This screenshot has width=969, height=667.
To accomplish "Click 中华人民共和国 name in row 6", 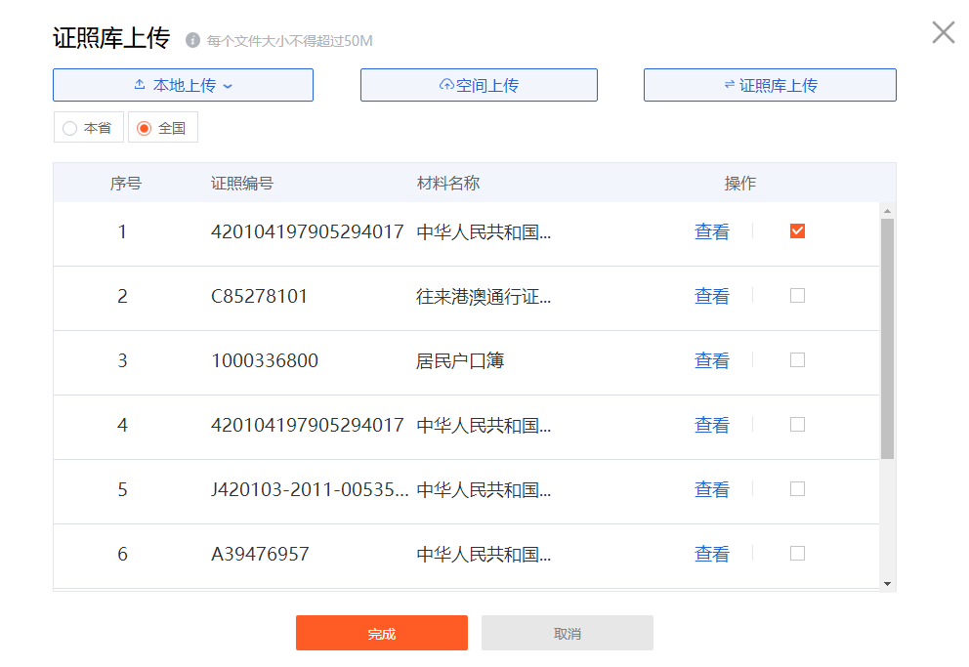I will point(484,554).
